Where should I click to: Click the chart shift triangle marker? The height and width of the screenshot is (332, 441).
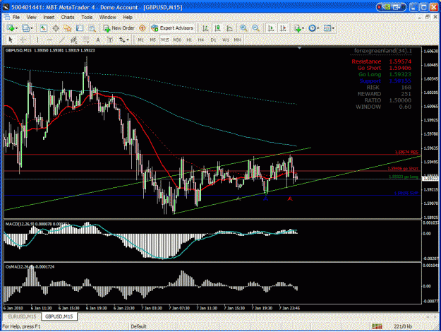coord(300,48)
